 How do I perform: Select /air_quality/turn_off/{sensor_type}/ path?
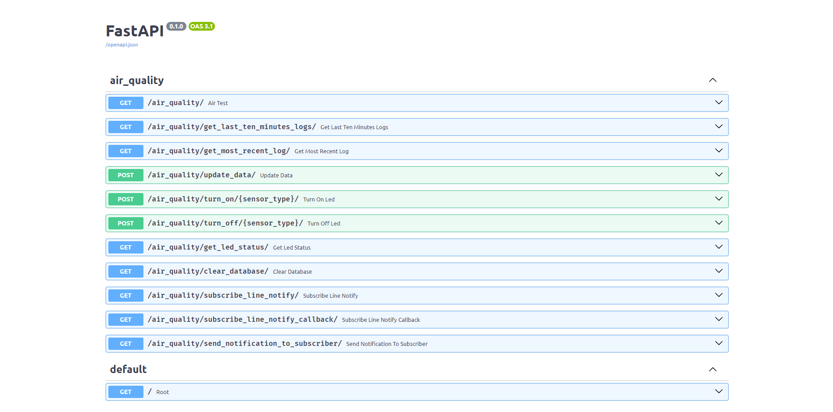tap(225, 223)
